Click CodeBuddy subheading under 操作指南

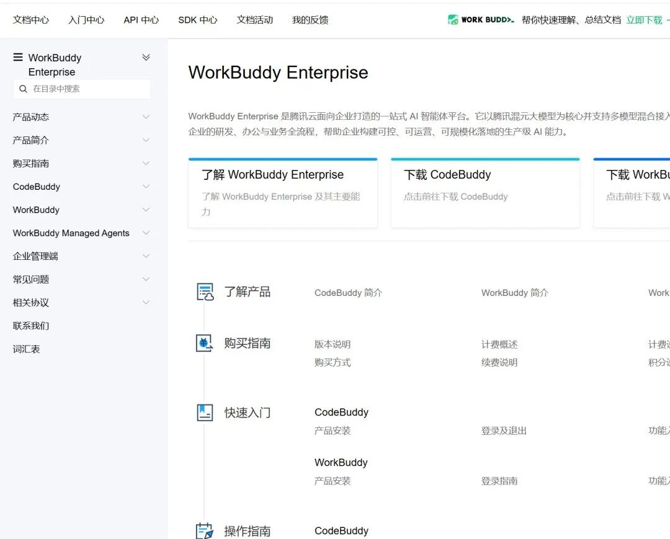[x=341, y=531]
